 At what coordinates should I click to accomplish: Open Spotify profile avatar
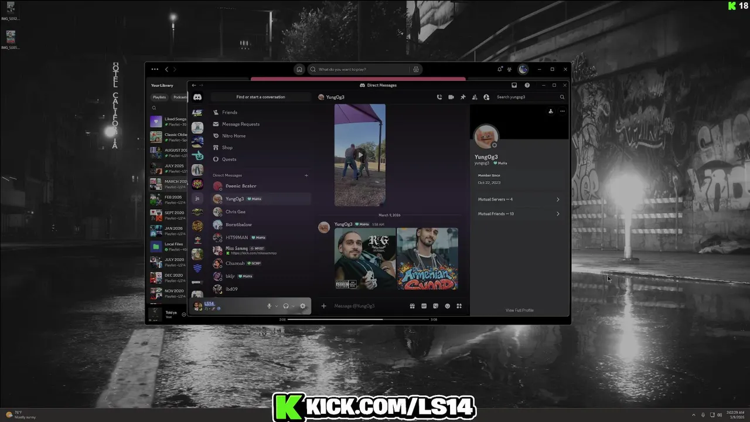tap(523, 69)
